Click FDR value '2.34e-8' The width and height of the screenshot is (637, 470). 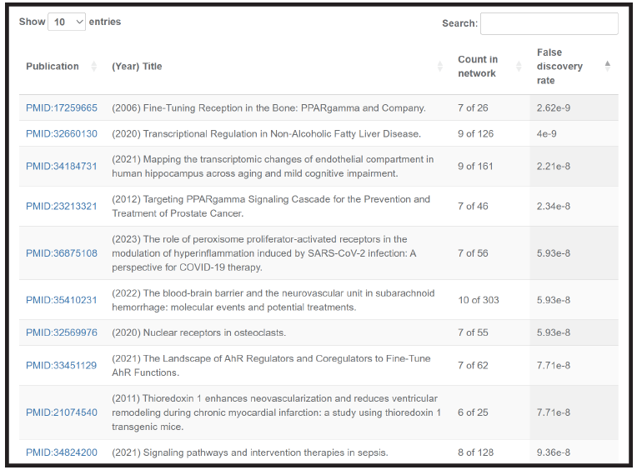coord(554,206)
